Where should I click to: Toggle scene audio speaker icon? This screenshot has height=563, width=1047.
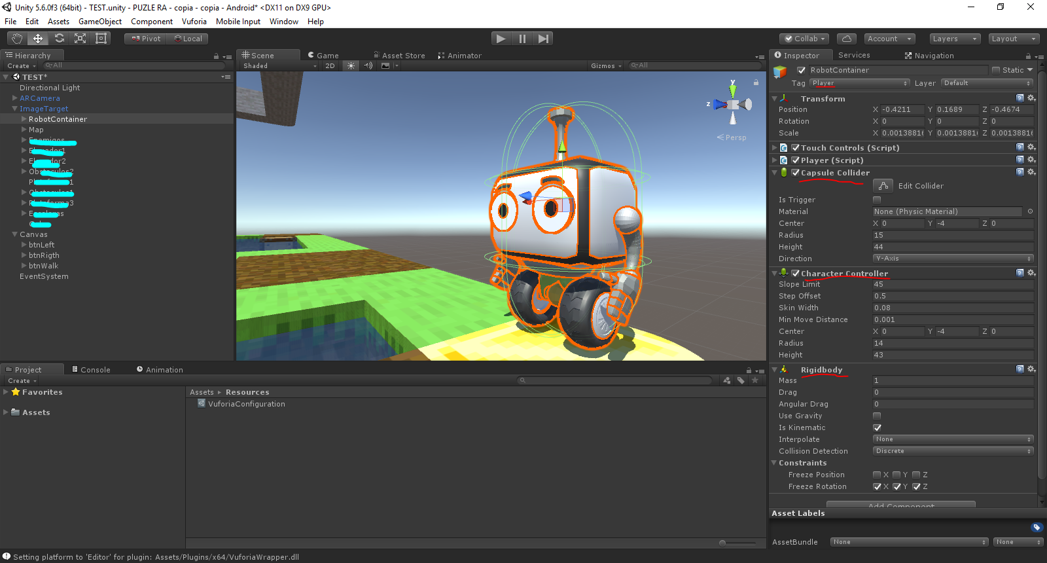[368, 65]
